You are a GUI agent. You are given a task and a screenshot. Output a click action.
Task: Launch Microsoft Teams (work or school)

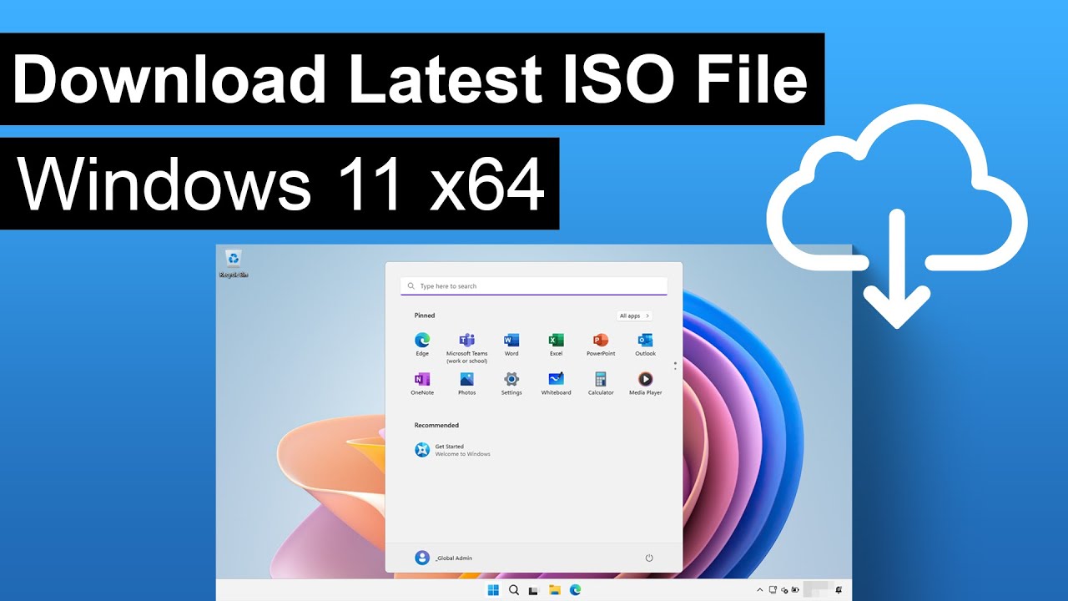coord(467,347)
